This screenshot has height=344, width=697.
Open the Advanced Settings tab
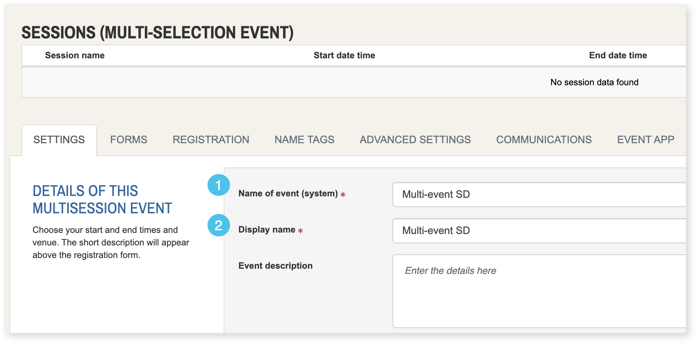(x=415, y=140)
